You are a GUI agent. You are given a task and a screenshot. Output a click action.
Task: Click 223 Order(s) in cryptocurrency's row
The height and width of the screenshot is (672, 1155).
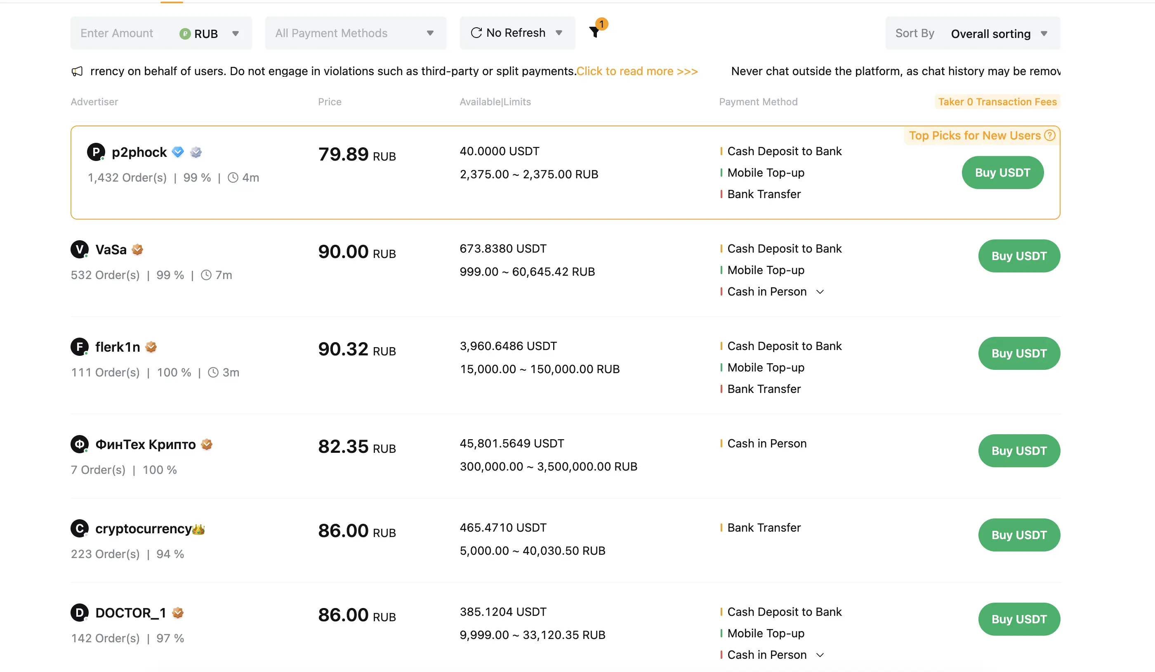pyautogui.click(x=105, y=554)
